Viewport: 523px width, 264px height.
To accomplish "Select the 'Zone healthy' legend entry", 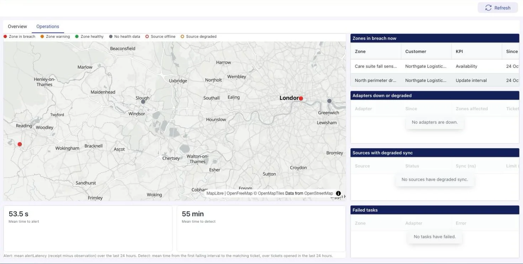I will coord(89,36).
